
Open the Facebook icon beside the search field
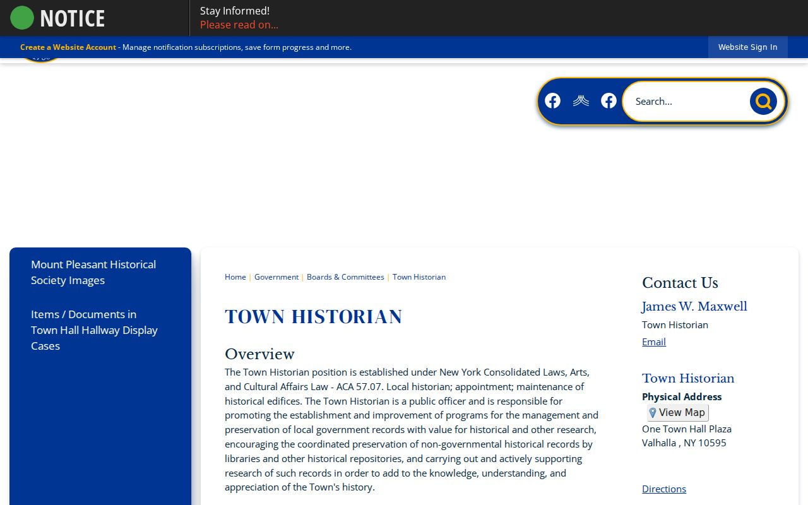pyautogui.click(x=609, y=101)
